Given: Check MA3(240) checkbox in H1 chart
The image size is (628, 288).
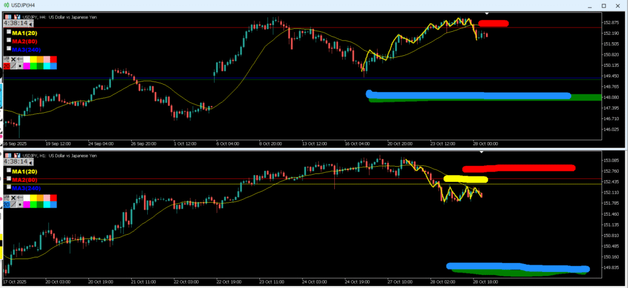Looking at the screenshot, I should [9, 188].
